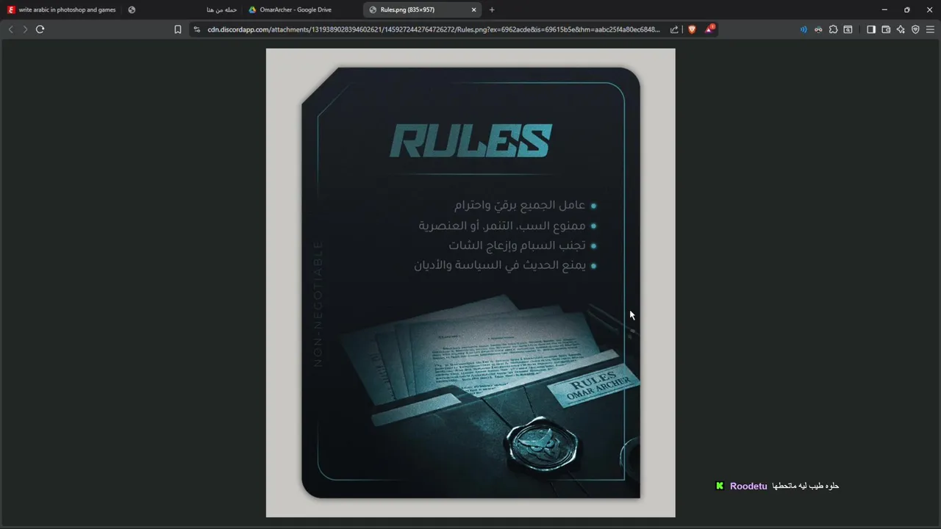Image resolution: width=941 pixels, height=529 pixels.
Task: Switch to the globe-icon tab
Action: point(132,10)
